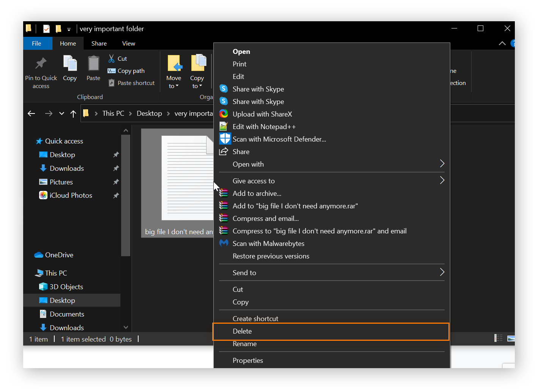
Task: Click the Microsoft Defender shield icon
Action: [224, 139]
